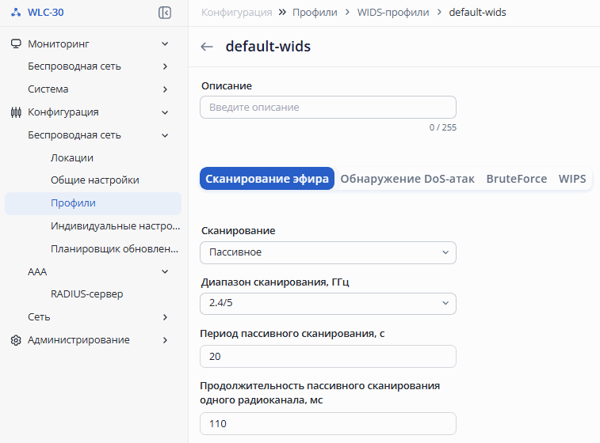The width and height of the screenshot is (600, 443).
Task: Expand the Администрирование chevron
Action: click(x=165, y=340)
